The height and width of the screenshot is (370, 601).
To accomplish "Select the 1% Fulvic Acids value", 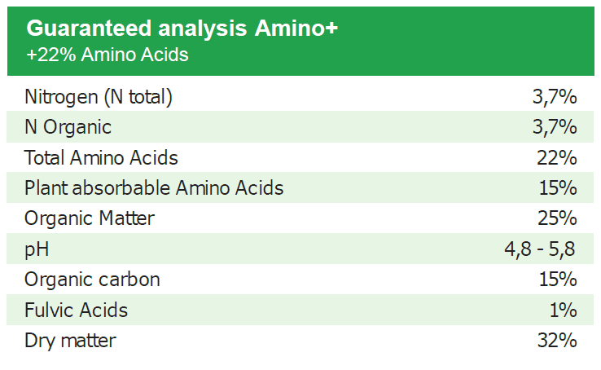I will [564, 310].
